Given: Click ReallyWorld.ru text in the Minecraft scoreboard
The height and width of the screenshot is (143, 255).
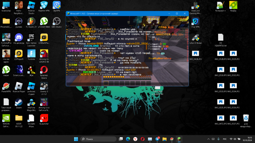Looking at the screenshot, I should [x=160, y=58].
